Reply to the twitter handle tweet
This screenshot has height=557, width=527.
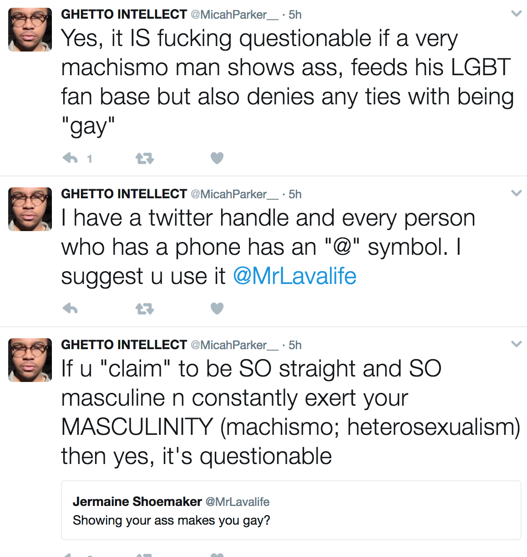click(70, 309)
